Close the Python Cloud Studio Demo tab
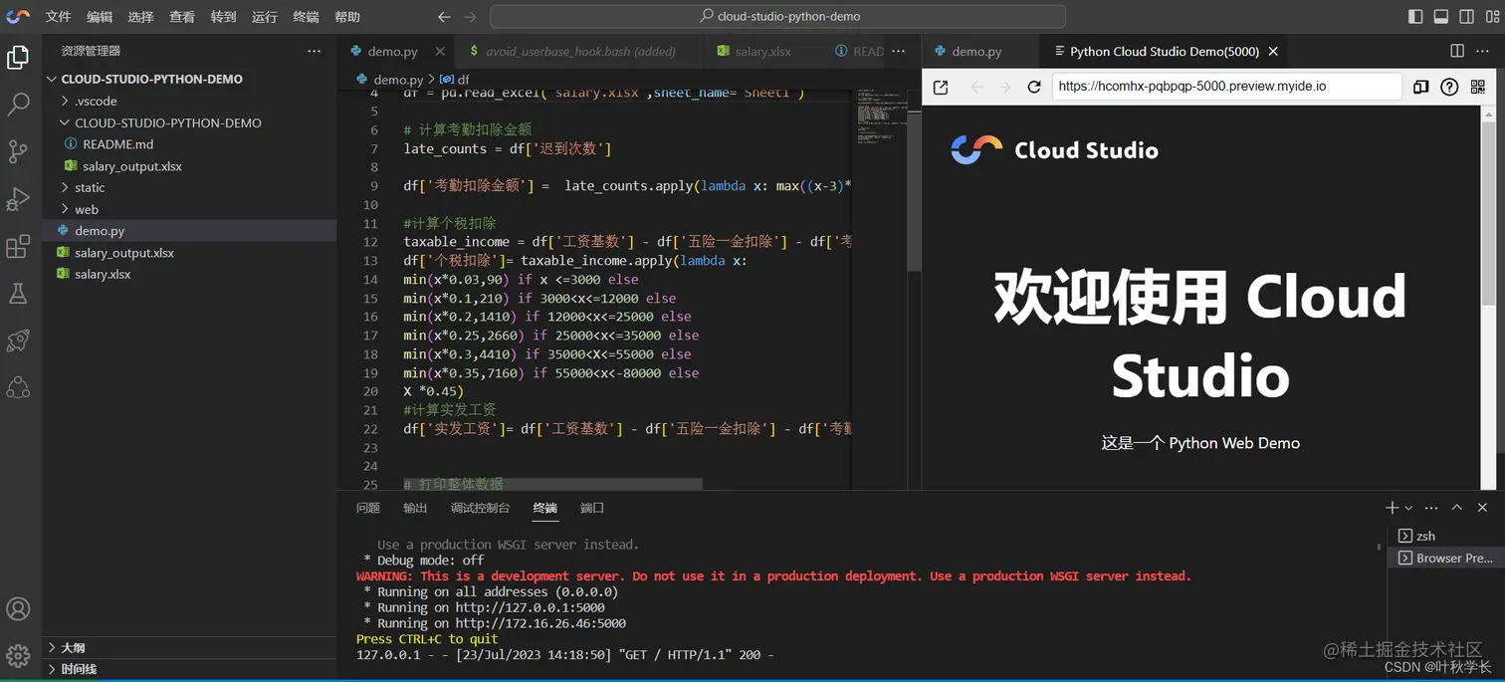Screen dimensions: 1505x682 [x=1272, y=51]
